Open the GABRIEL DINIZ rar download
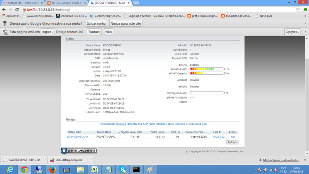Viewport: 309px width, 174px height. [x=22, y=160]
